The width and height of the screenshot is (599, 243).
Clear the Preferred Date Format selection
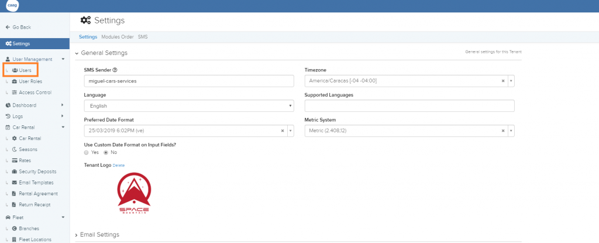pos(283,131)
